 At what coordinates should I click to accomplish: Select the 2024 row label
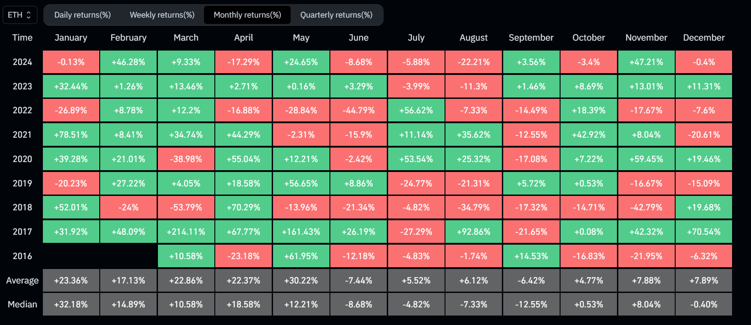[22, 62]
